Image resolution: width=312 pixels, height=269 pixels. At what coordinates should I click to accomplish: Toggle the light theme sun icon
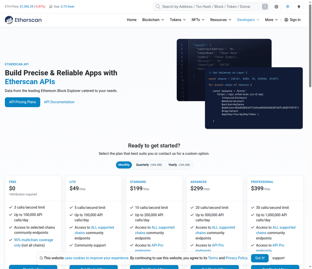(288, 7)
